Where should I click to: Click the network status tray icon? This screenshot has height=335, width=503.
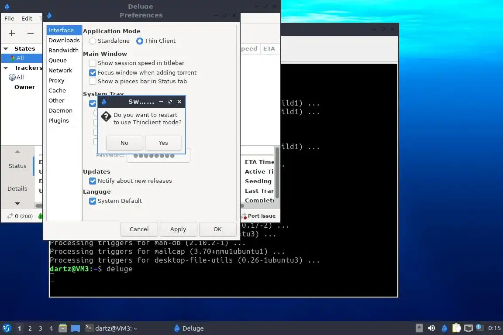[x=469, y=328]
